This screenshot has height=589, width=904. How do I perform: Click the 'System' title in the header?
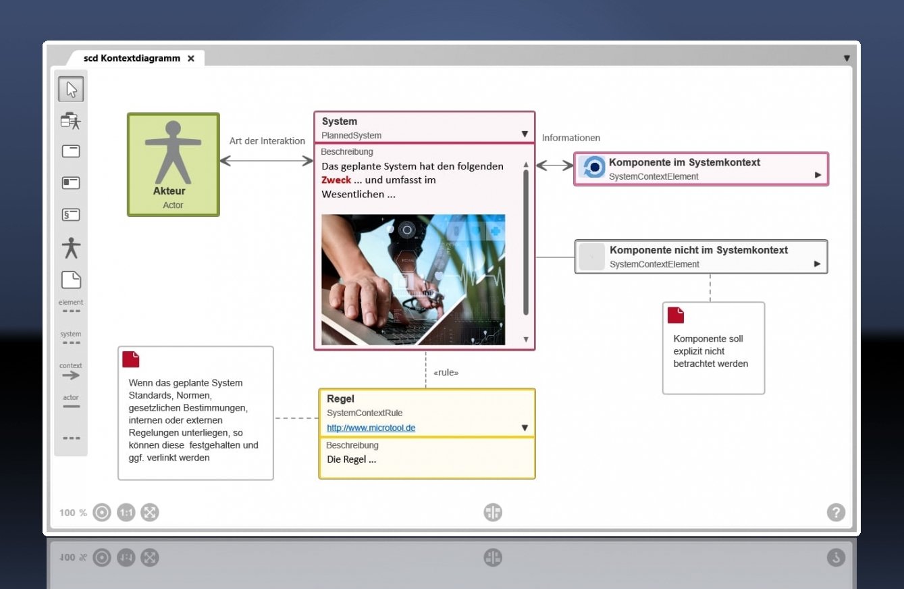click(340, 122)
